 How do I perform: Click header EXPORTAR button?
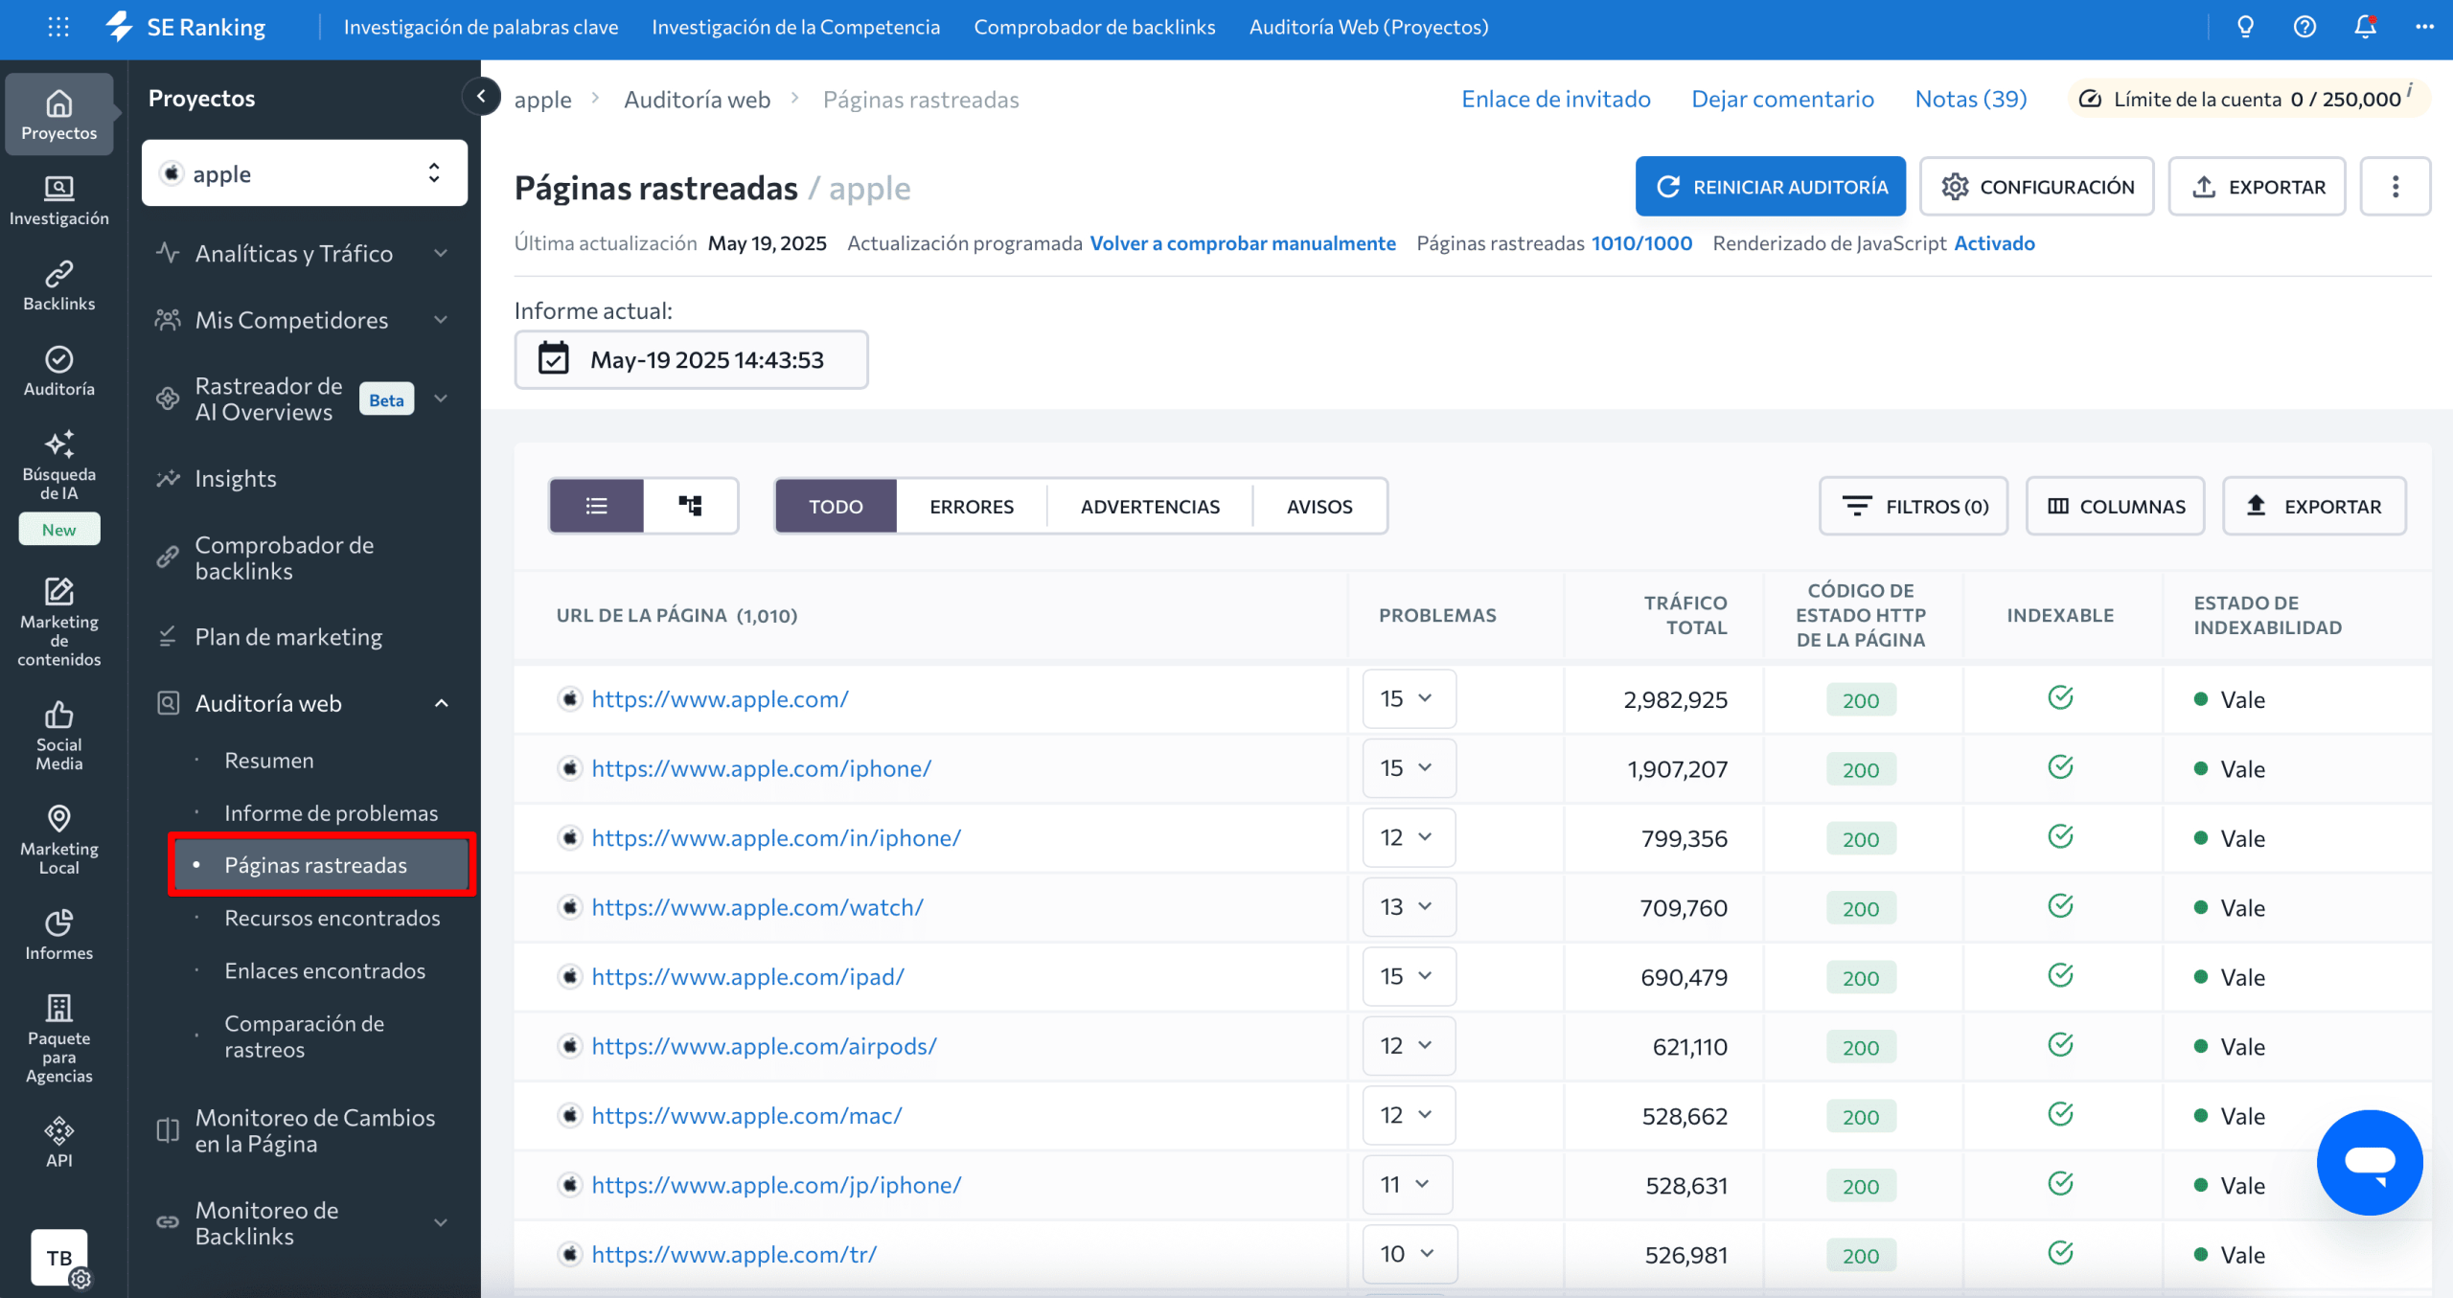(x=2257, y=186)
